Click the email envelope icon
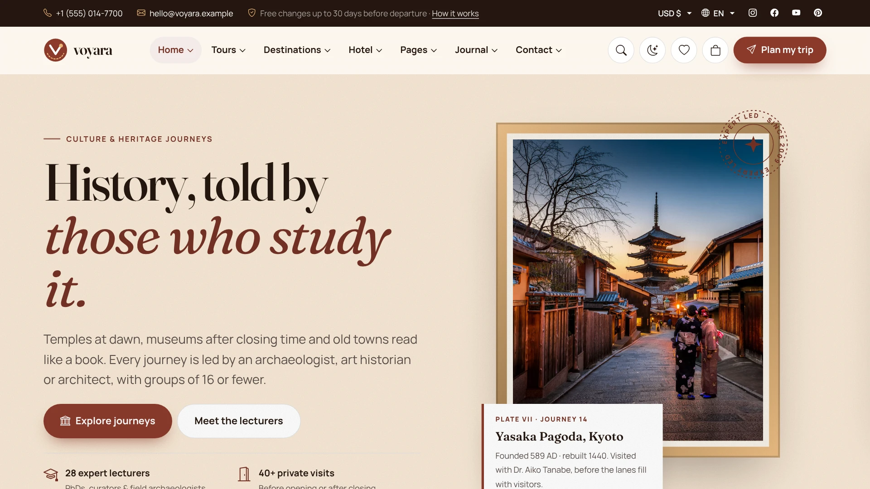Viewport: 870px width, 489px height. 141,13
